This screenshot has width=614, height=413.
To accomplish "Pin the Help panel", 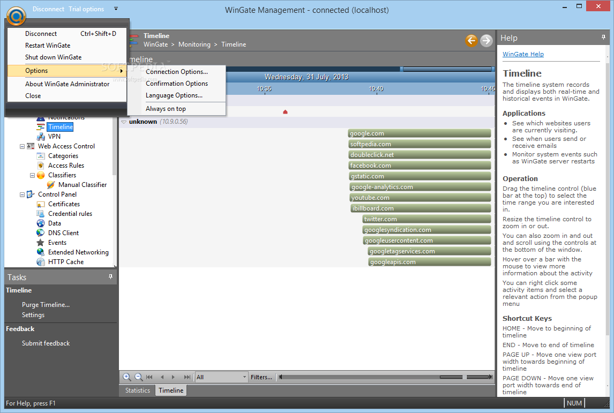I will 603,37.
